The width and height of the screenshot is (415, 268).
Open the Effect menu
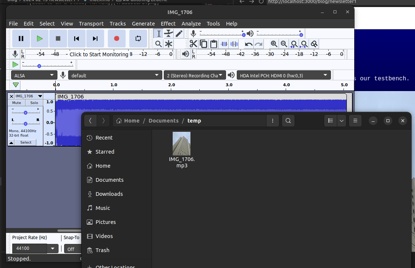coord(168,24)
